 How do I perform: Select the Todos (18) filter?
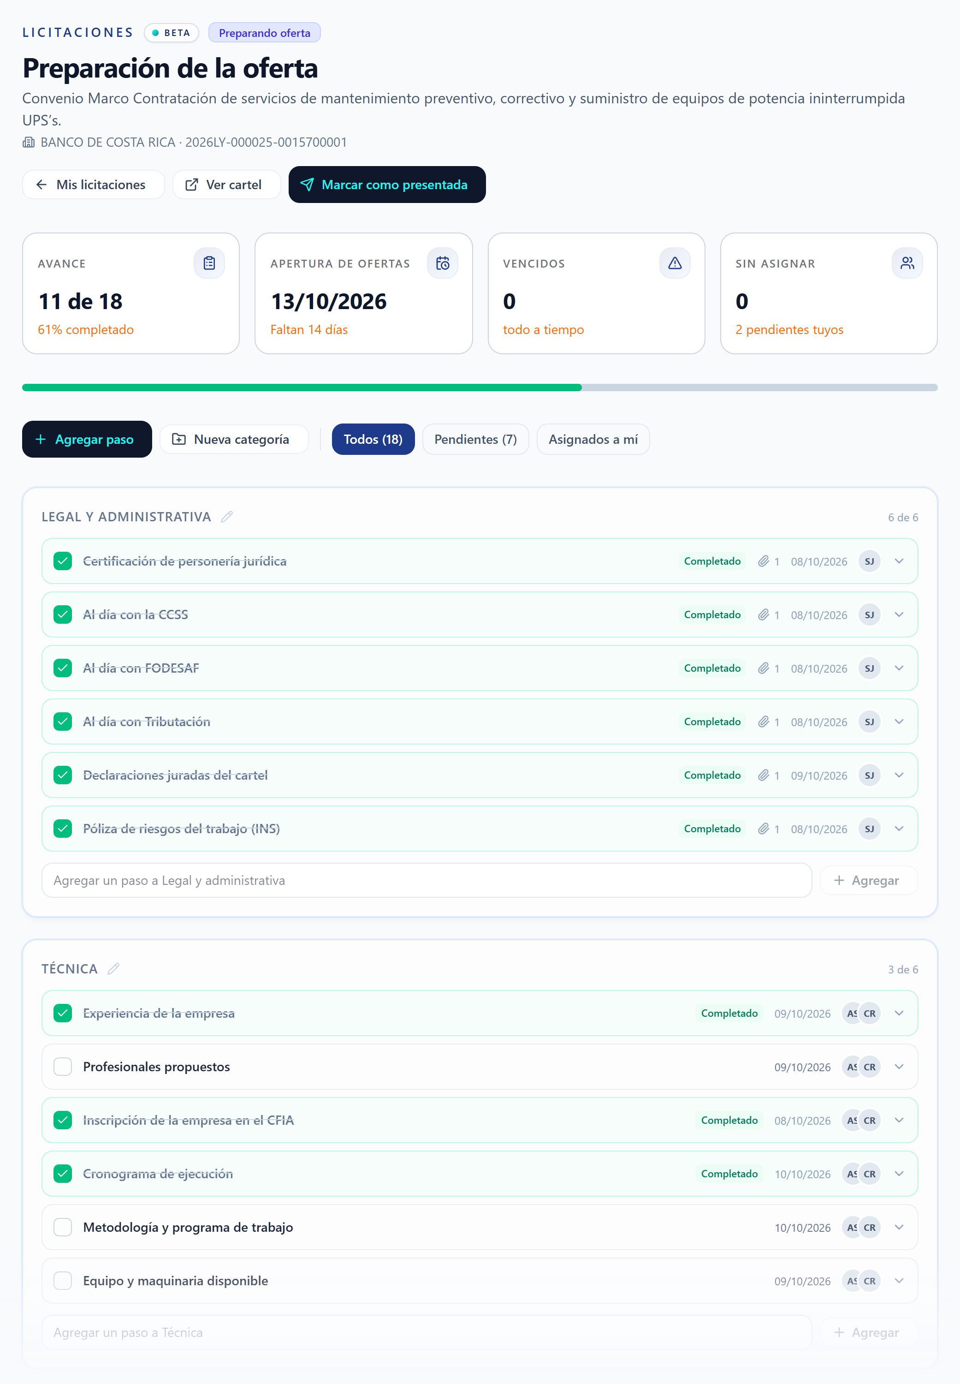point(373,439)
